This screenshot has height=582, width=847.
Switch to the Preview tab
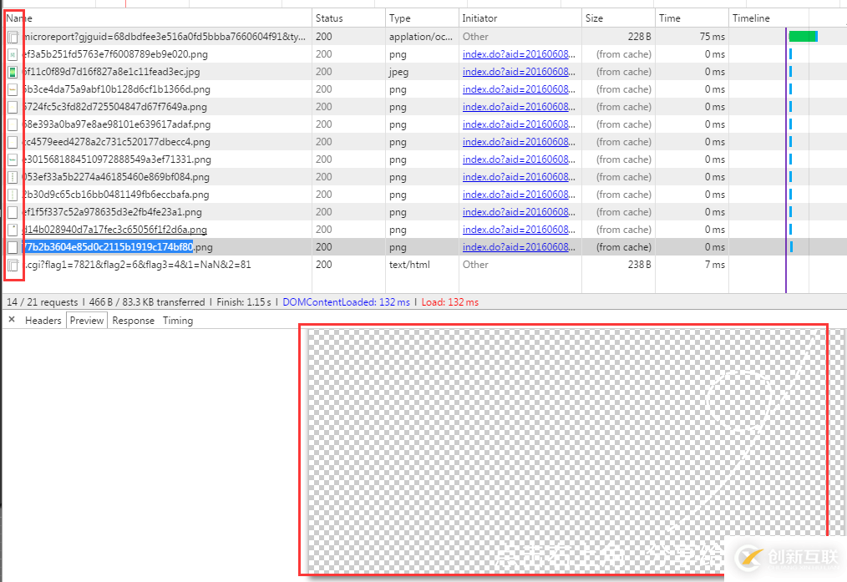point(86,321)
